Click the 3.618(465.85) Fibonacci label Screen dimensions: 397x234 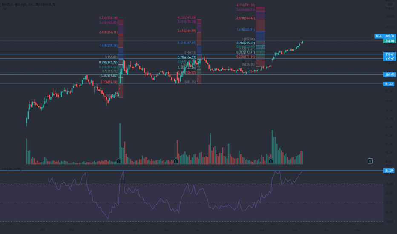coord(108,23)
